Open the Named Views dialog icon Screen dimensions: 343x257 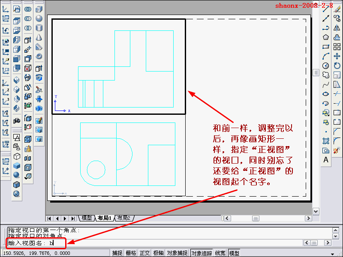pos(17,9)
